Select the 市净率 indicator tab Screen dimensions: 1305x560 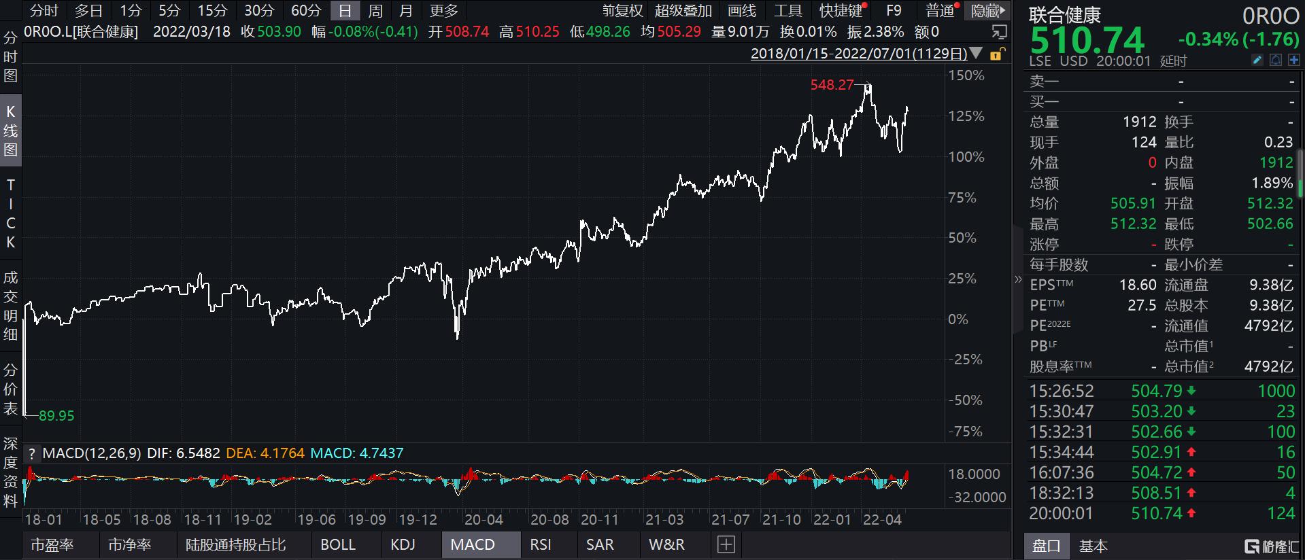pos(130,544)
